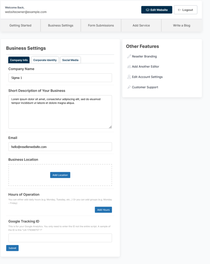This screenshot has width=210, height=264.
Task: Click the people icon beside Add Another Editor
Action: [129, 67]
